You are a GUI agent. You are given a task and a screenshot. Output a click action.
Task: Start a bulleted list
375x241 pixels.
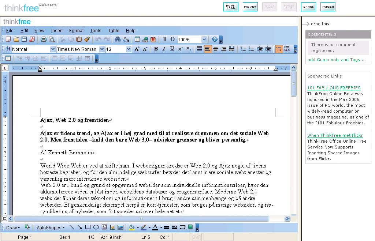coord(251,49)
